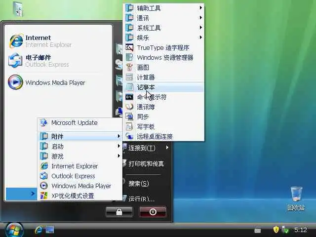Viewport: 316px width, 237px height.
Task: Click the C:\ command prompt icon
Action: tap(129, 97)
